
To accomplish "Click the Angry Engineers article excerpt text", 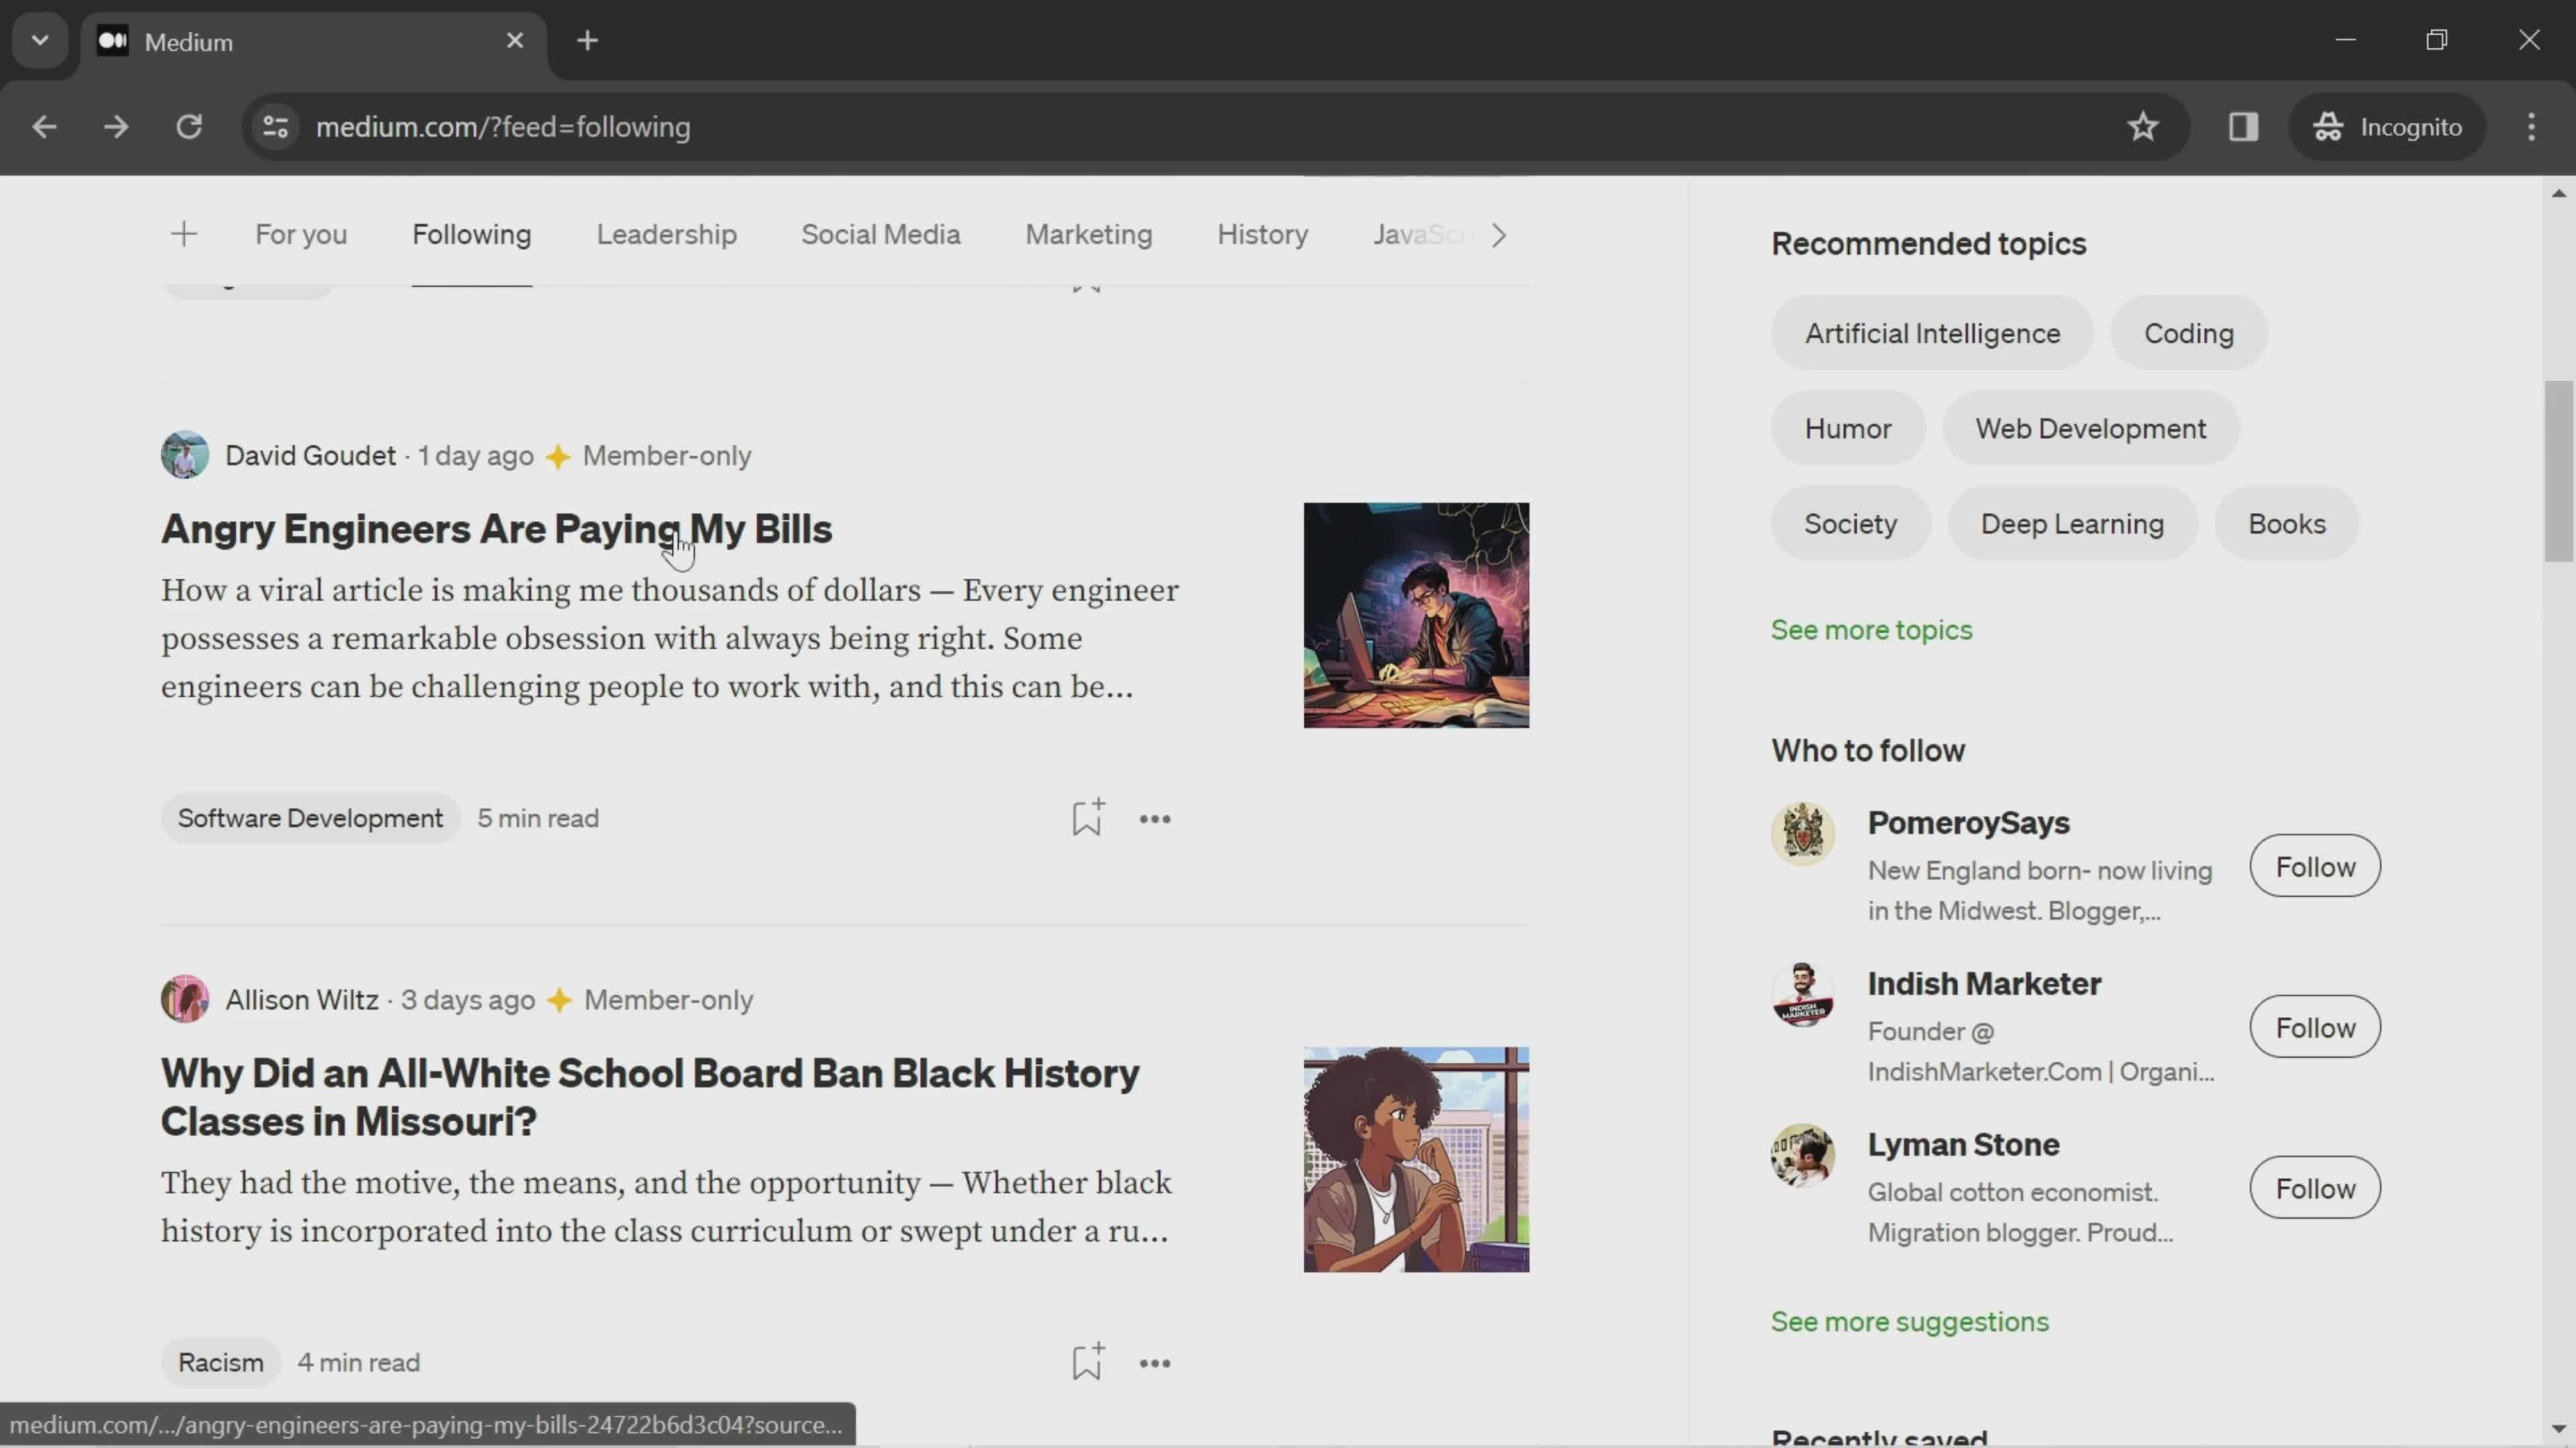I will click(x=670, y=639).
